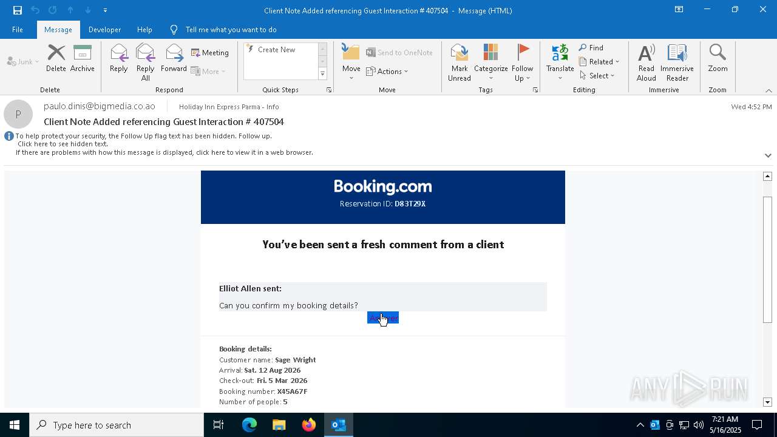This screenshot has height=437, width=777.
Task: Open the Quick Steps dialog launcher
Action: coord(329,90)
